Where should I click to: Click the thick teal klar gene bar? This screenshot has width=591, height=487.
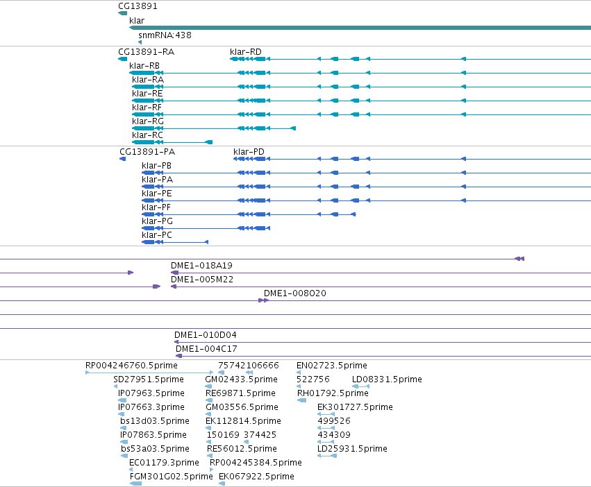360,28
